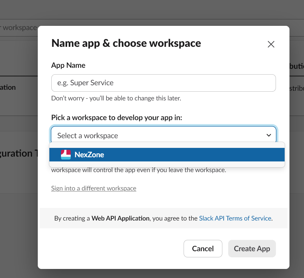Click the workspace control warning text
Image resolution: width=304 pixels, height=278 pixels.
pyautogui.click(x=138, y=170)
